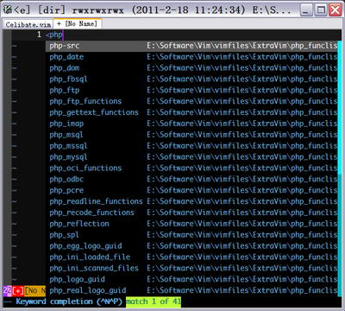Click the Vim icon in title bar
Image resolution: width=345 pixels, height=311 pixels.
point(8,10)
